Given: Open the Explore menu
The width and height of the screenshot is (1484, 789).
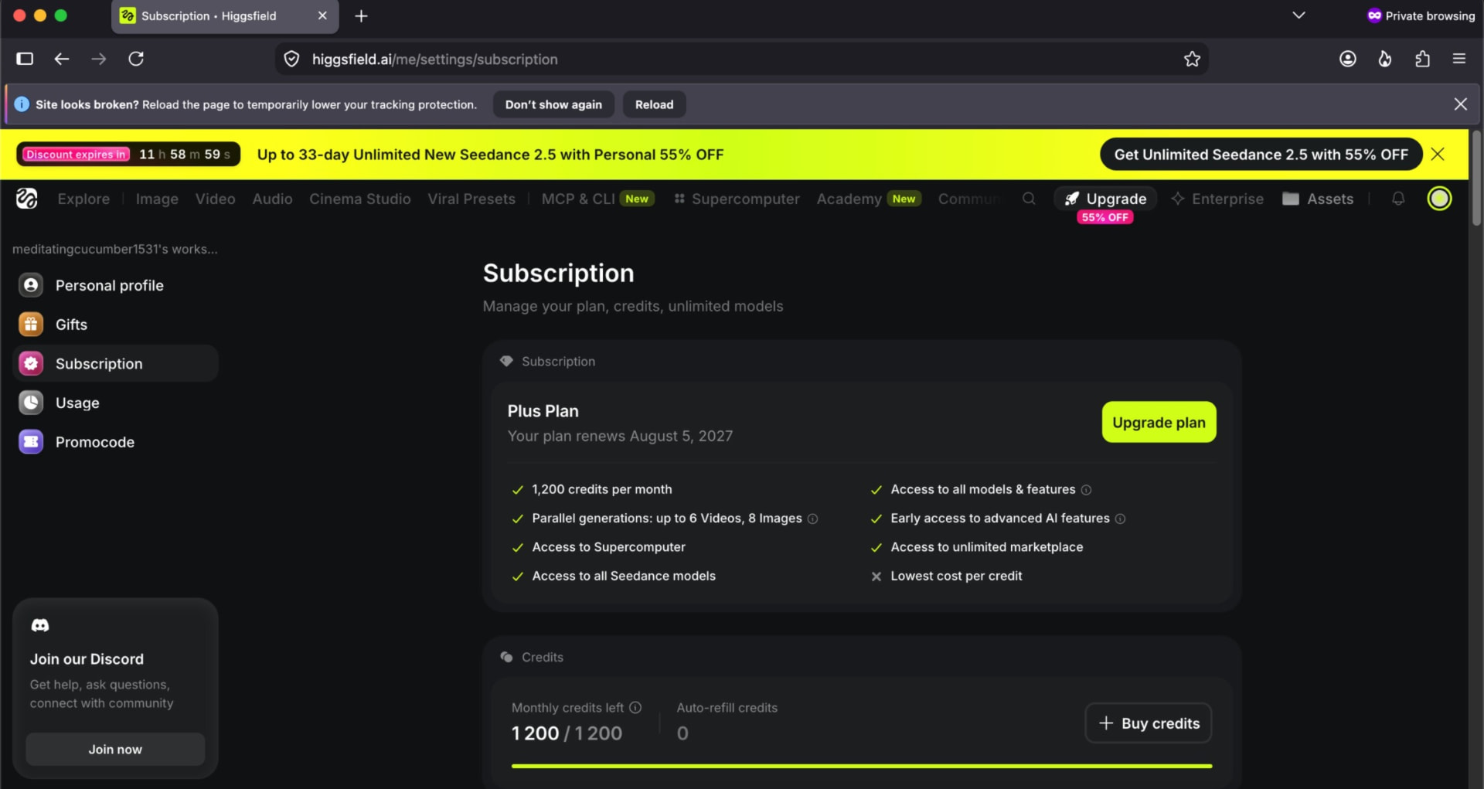Looking at the screenshot, I should point(83,199).
